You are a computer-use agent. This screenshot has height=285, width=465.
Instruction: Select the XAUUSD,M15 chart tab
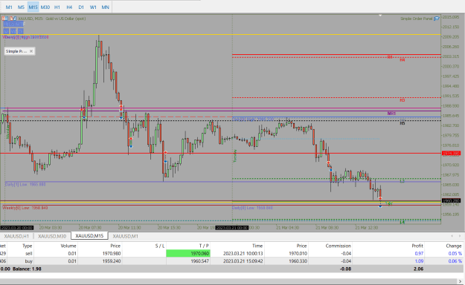click(x=89, y=236)
